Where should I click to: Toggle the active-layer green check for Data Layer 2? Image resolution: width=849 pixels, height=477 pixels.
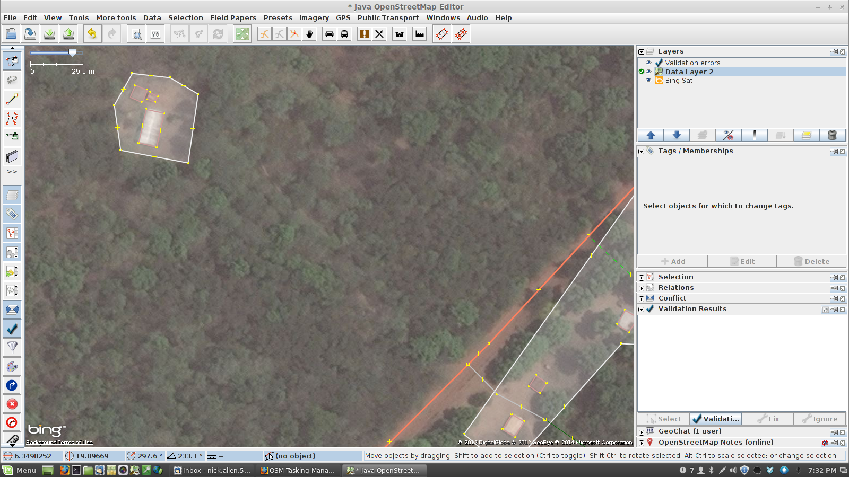coord(641,72)
